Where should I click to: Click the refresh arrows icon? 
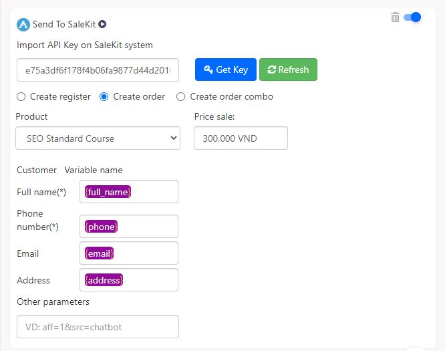pos(271,70)
